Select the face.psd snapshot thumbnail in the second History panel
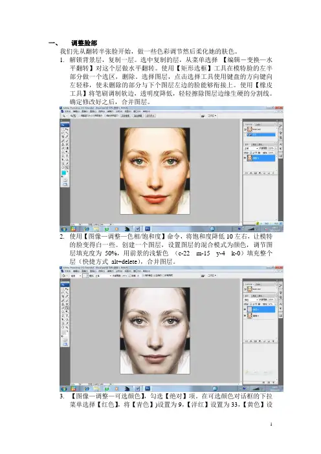 pyautogui.click(x=250, y=289)
